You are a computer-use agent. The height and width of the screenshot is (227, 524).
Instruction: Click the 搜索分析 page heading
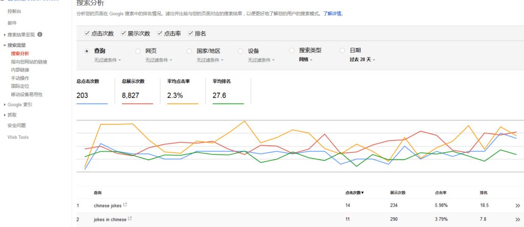pos(90,4)
